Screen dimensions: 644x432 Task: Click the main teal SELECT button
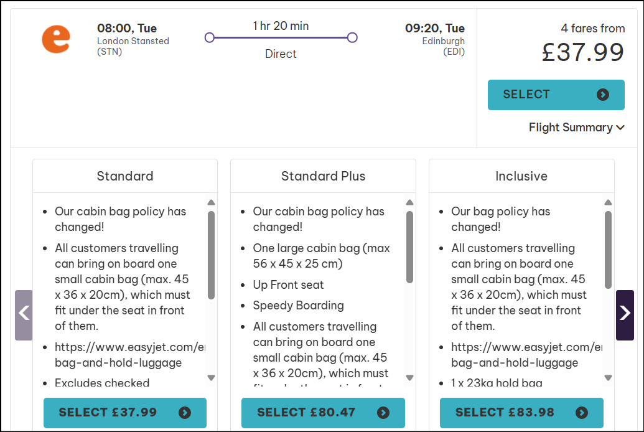(x=556, y=95)
